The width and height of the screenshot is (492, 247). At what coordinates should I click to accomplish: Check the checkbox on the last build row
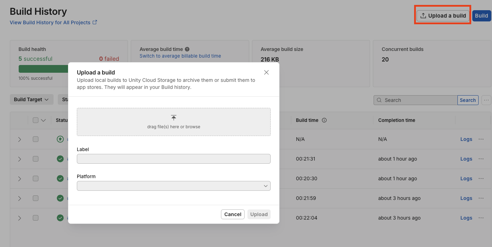click(36, 218)
